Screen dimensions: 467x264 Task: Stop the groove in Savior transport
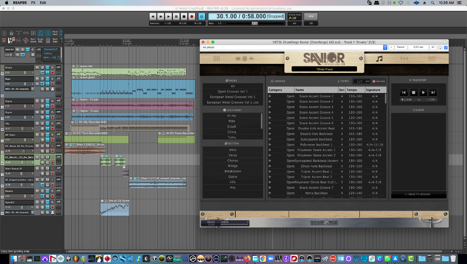click(x=413, y=93)
